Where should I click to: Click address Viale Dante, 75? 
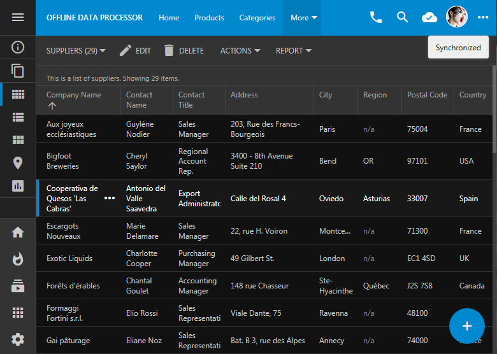(256, 313)
